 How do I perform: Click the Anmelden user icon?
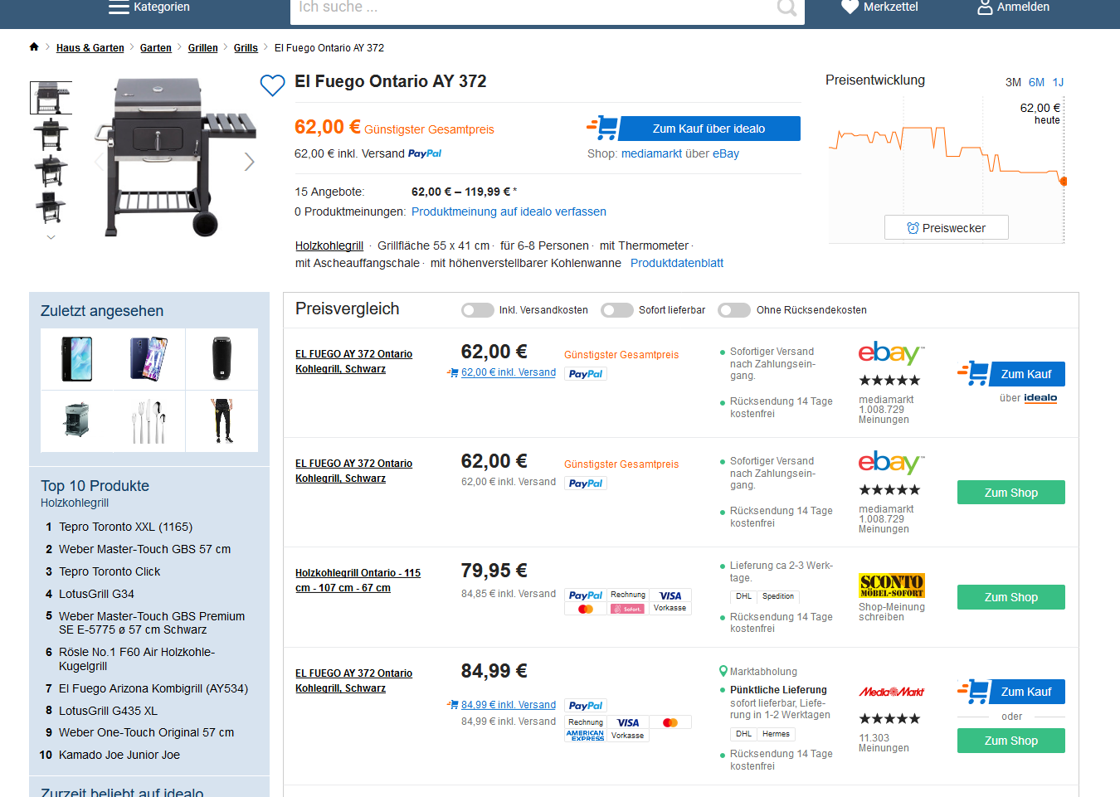985,7
